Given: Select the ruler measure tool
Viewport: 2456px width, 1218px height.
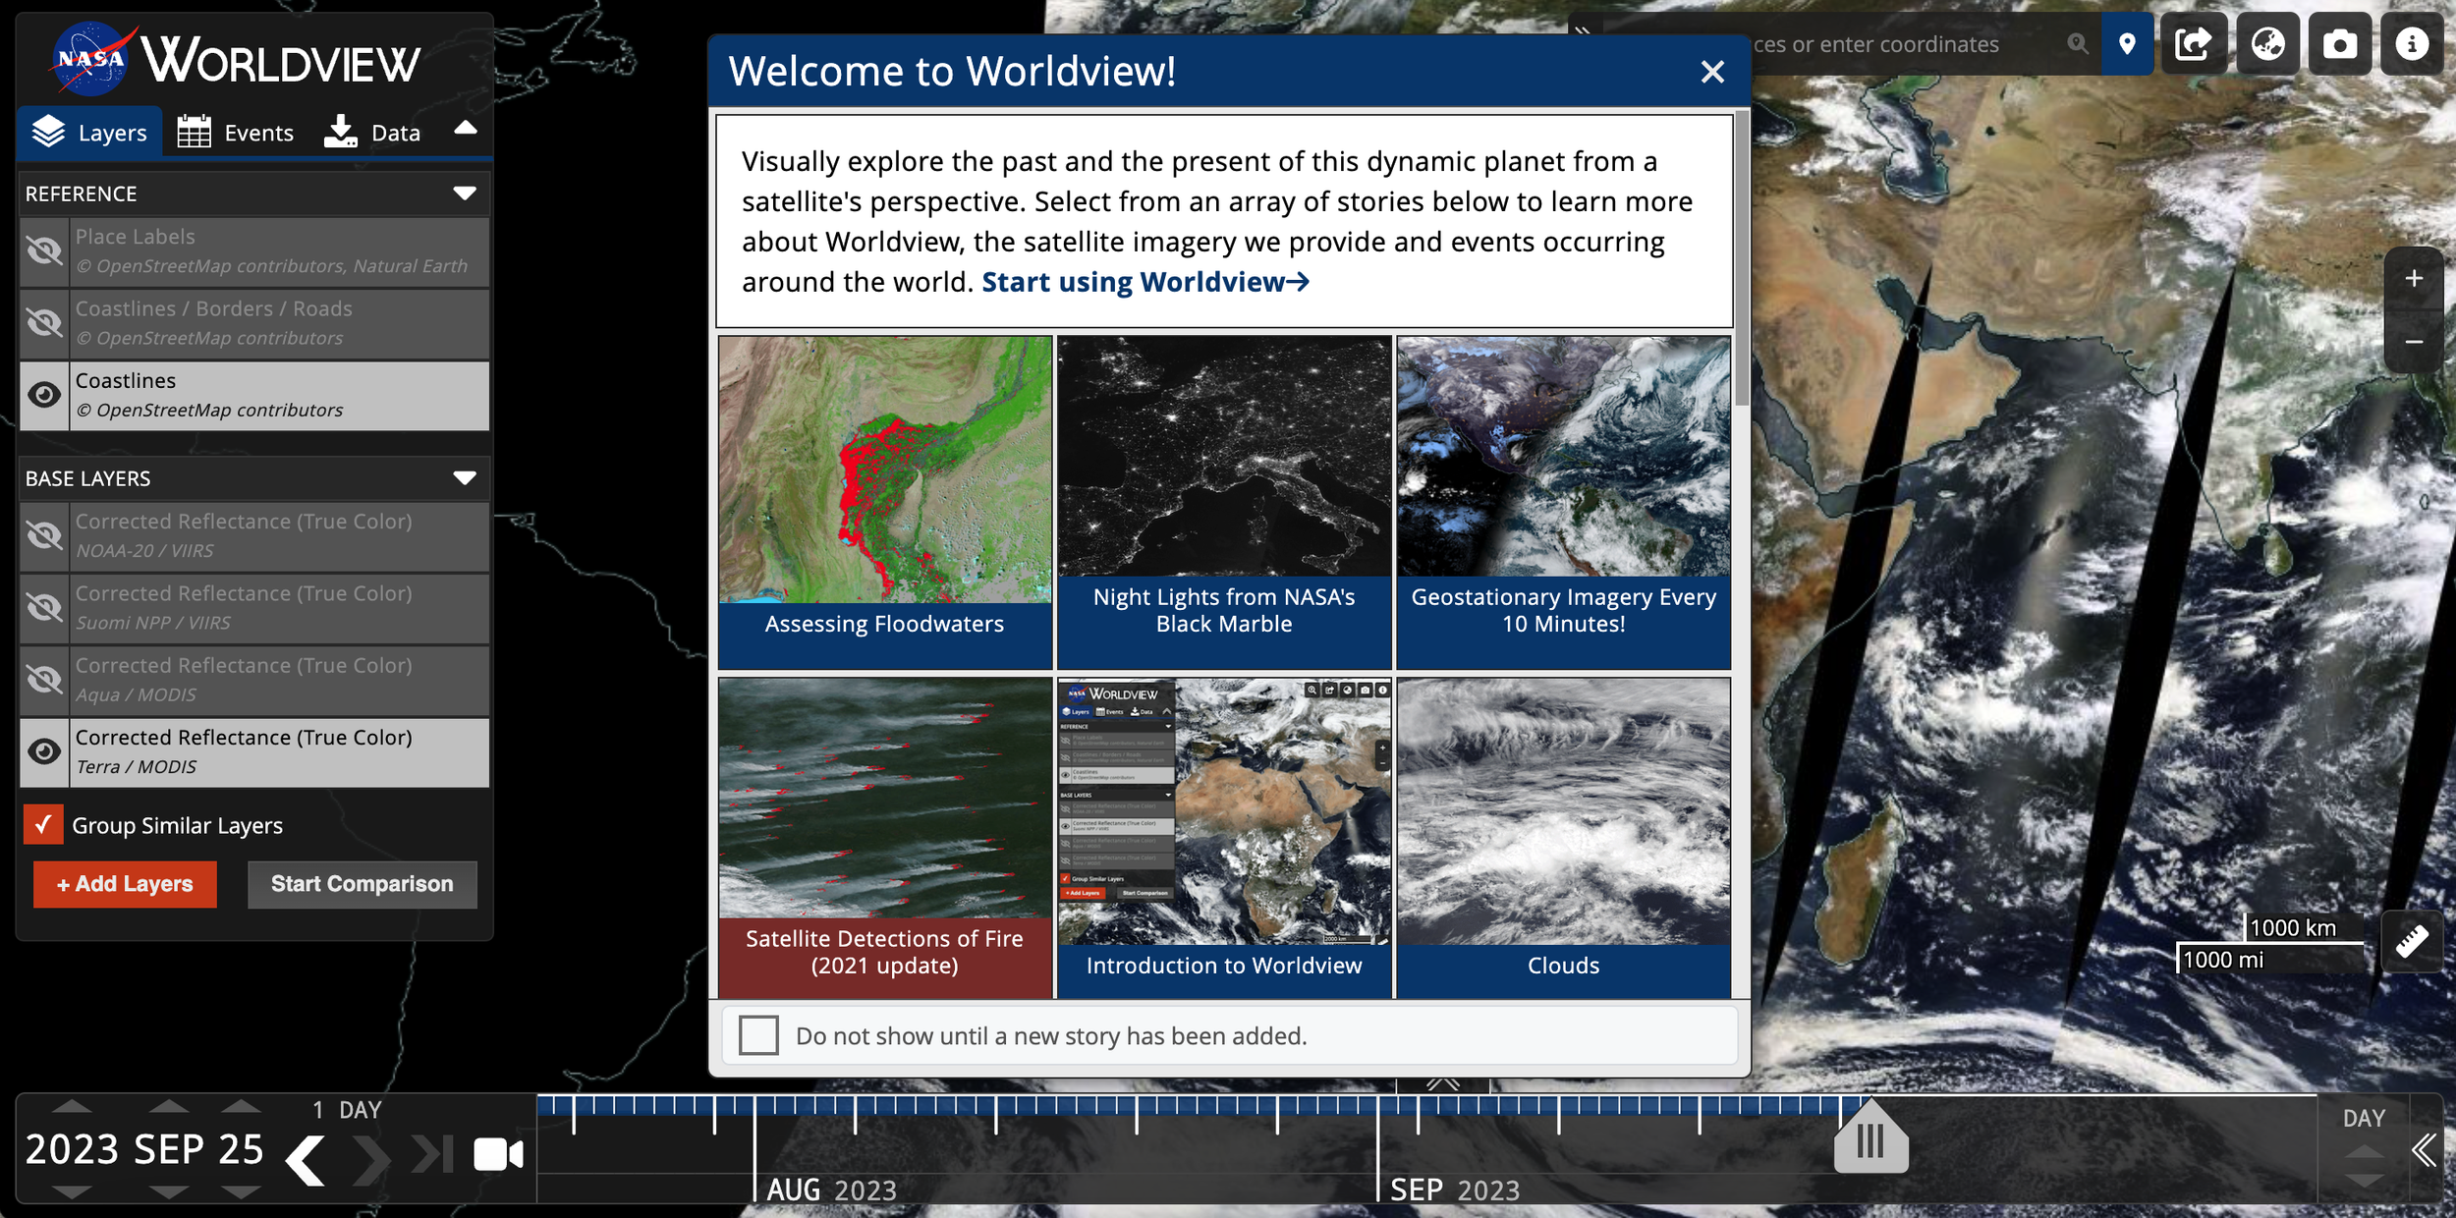Looking at the screenshot, I should click(x=2412, y=941).
